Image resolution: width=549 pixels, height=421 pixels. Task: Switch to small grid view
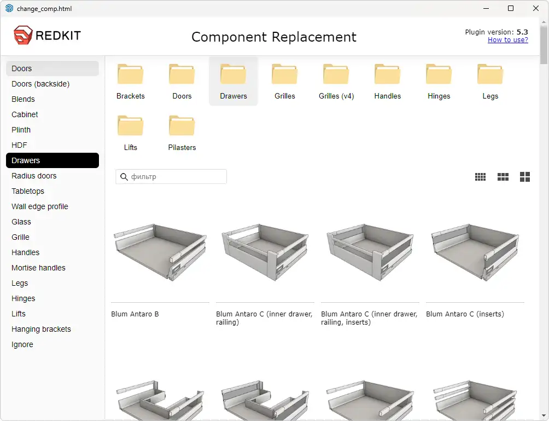pos(480,176)
